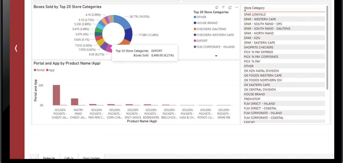Select SPAR LOWVELD in Store Category list
Viewport: 343px width, 163px height.
click(284, 15)
